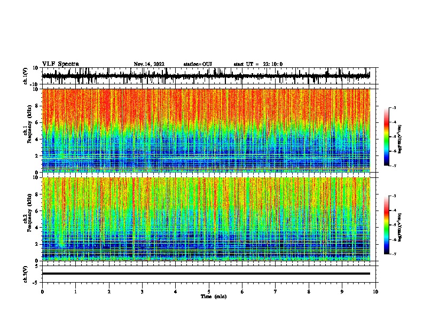Click the "-3" label on ch.1 color bar
Viewport: 423px width, 327px height.
[394, 107]
